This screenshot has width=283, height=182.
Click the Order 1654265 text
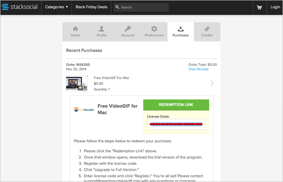[x=78, y=65]
